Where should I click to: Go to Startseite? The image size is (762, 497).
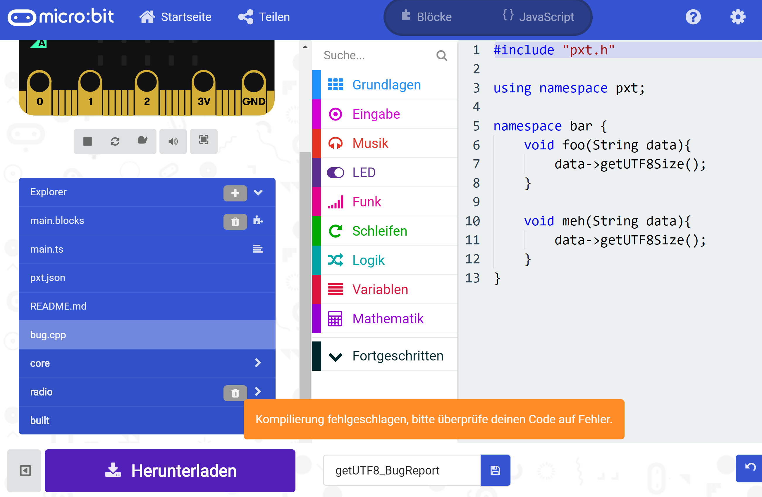pos(176,17)
